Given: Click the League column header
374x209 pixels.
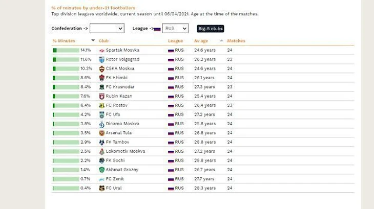Looking at the screenshot, I should point(175,41).
